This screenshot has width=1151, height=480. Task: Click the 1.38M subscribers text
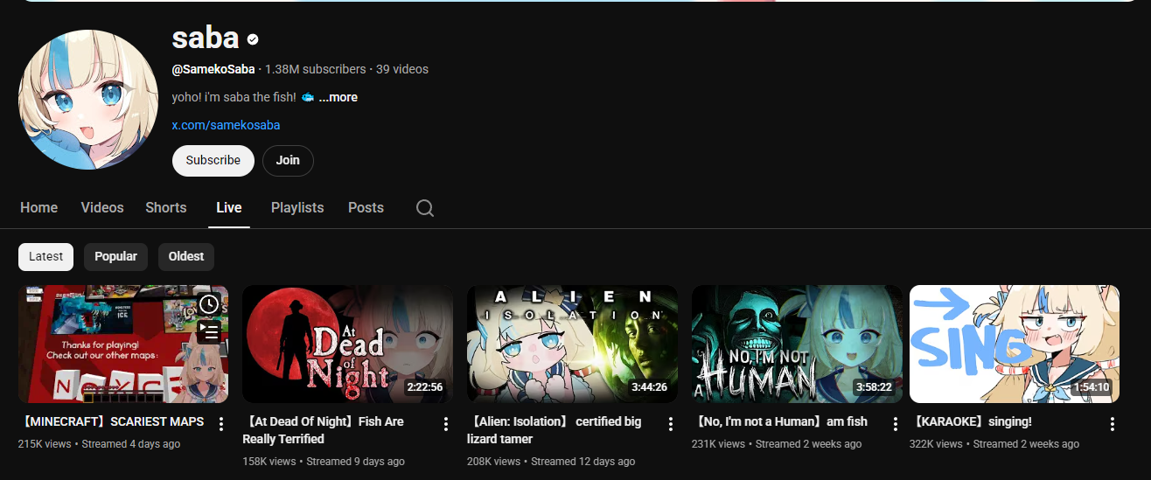[x=316, y=69]
